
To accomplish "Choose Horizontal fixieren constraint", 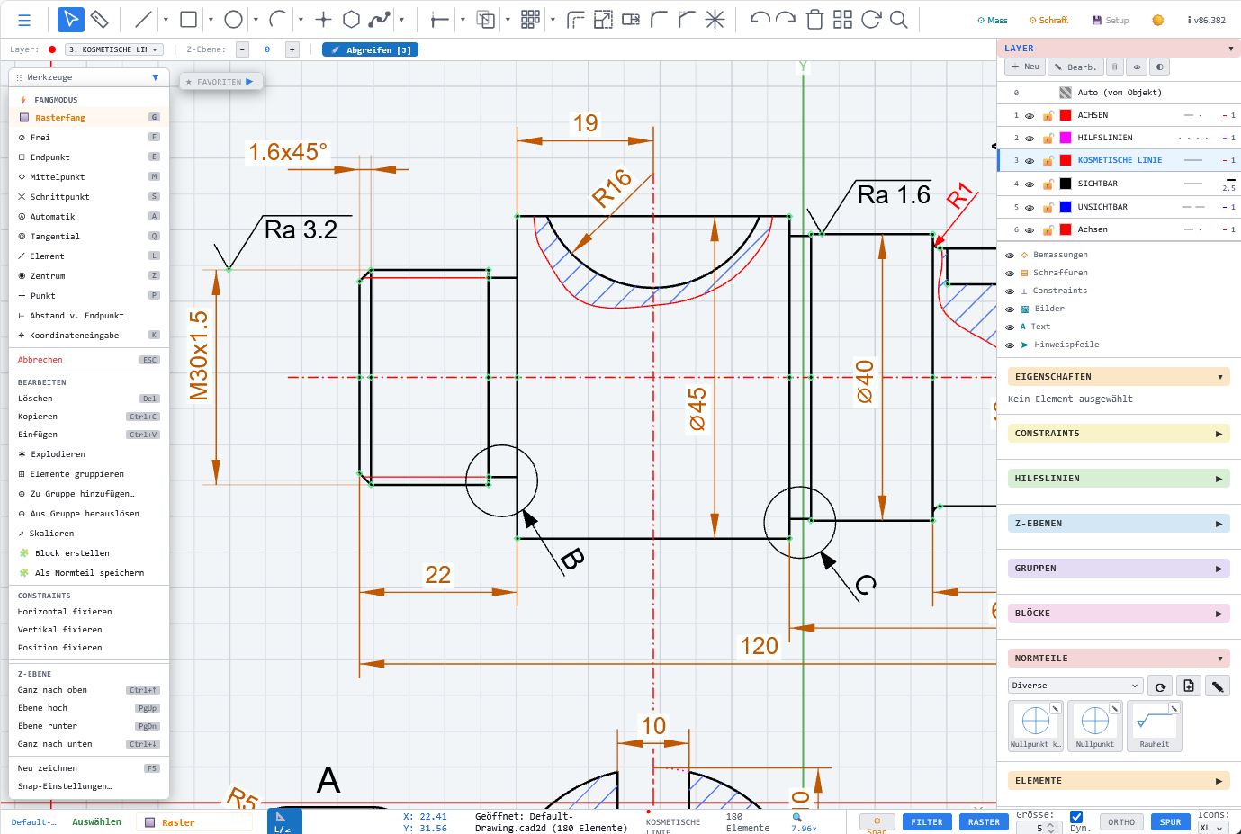I will coord(88,612).
